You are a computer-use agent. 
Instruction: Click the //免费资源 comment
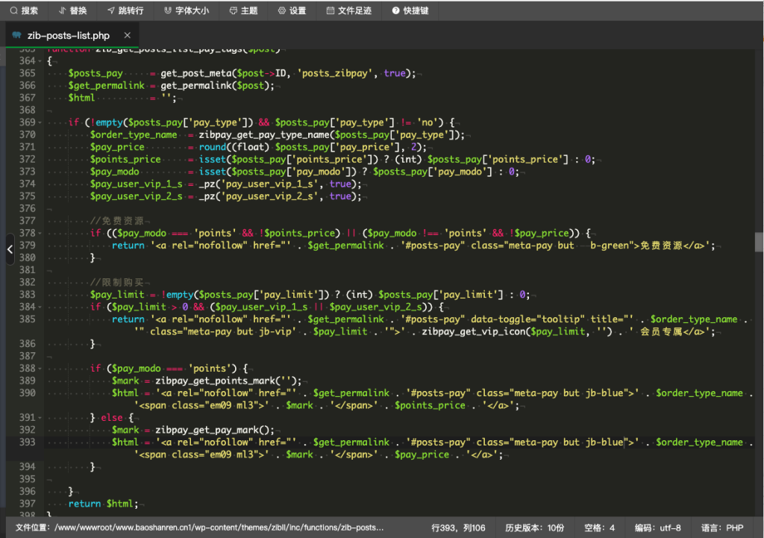pos(117,221)
